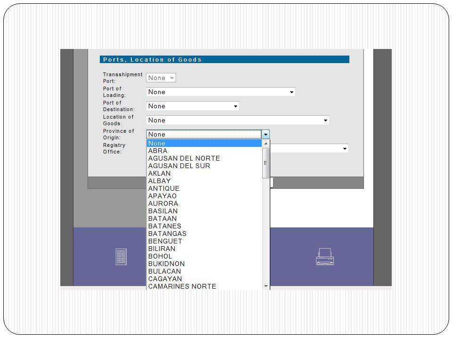Pick CAGAYAN from province list
Screen dimensions: 452x339
click(204, 279)
